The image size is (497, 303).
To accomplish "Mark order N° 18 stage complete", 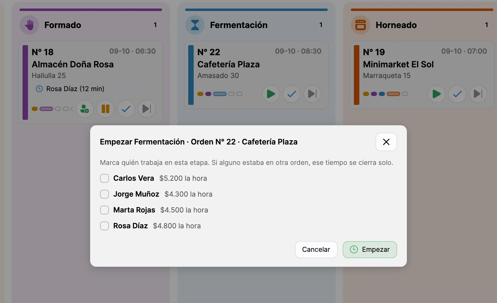I will 126,109.
